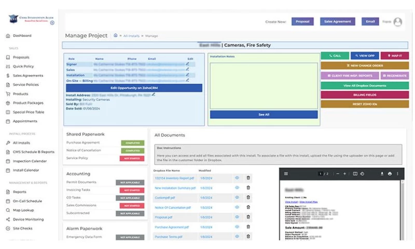Click the Appointments calendar icon
415x249 pixels.
[8, 121]
